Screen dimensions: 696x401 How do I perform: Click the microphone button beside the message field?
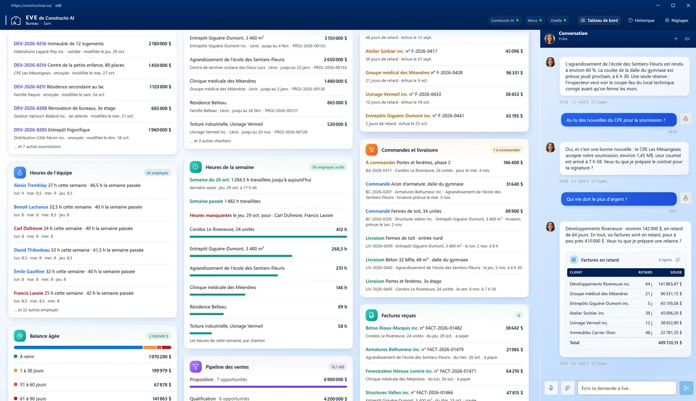551,388
